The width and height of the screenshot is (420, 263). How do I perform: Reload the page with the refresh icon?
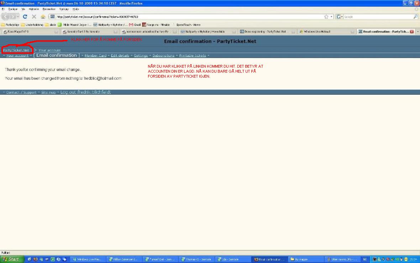tap(25, 17)
